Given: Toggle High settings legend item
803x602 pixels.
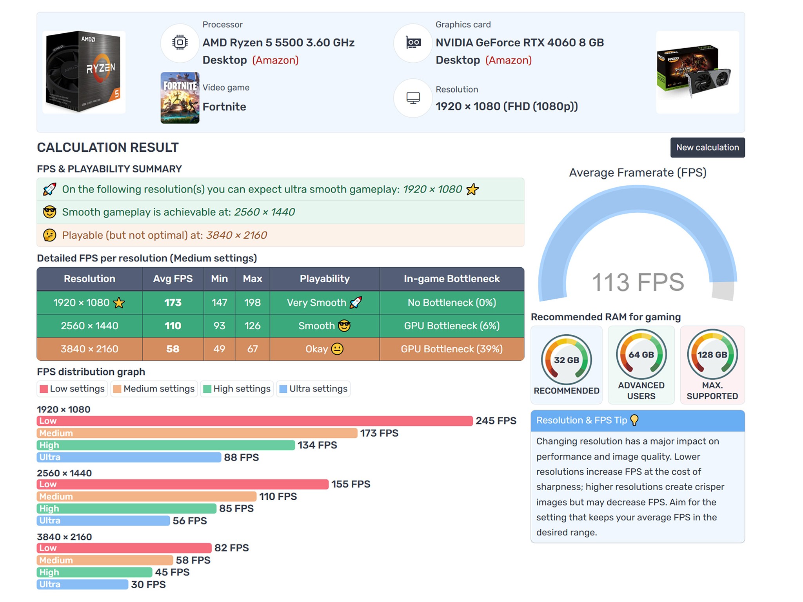Looking at the screenshot, I should [237, 389].
